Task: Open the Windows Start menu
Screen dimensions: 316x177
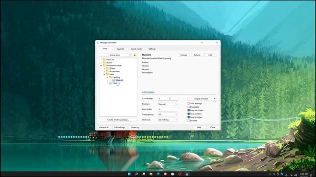Action: click(129, 174)
